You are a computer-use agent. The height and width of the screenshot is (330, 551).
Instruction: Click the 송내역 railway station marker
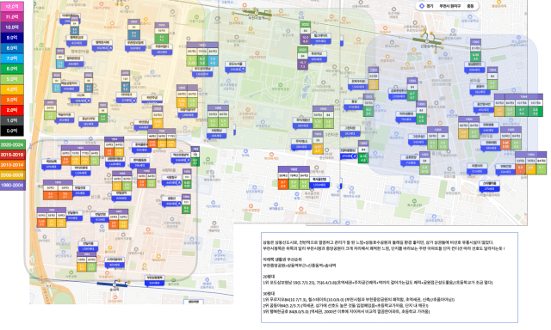pos(115,284)
